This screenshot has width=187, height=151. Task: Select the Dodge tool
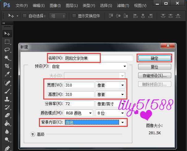(x=7, y=140)
